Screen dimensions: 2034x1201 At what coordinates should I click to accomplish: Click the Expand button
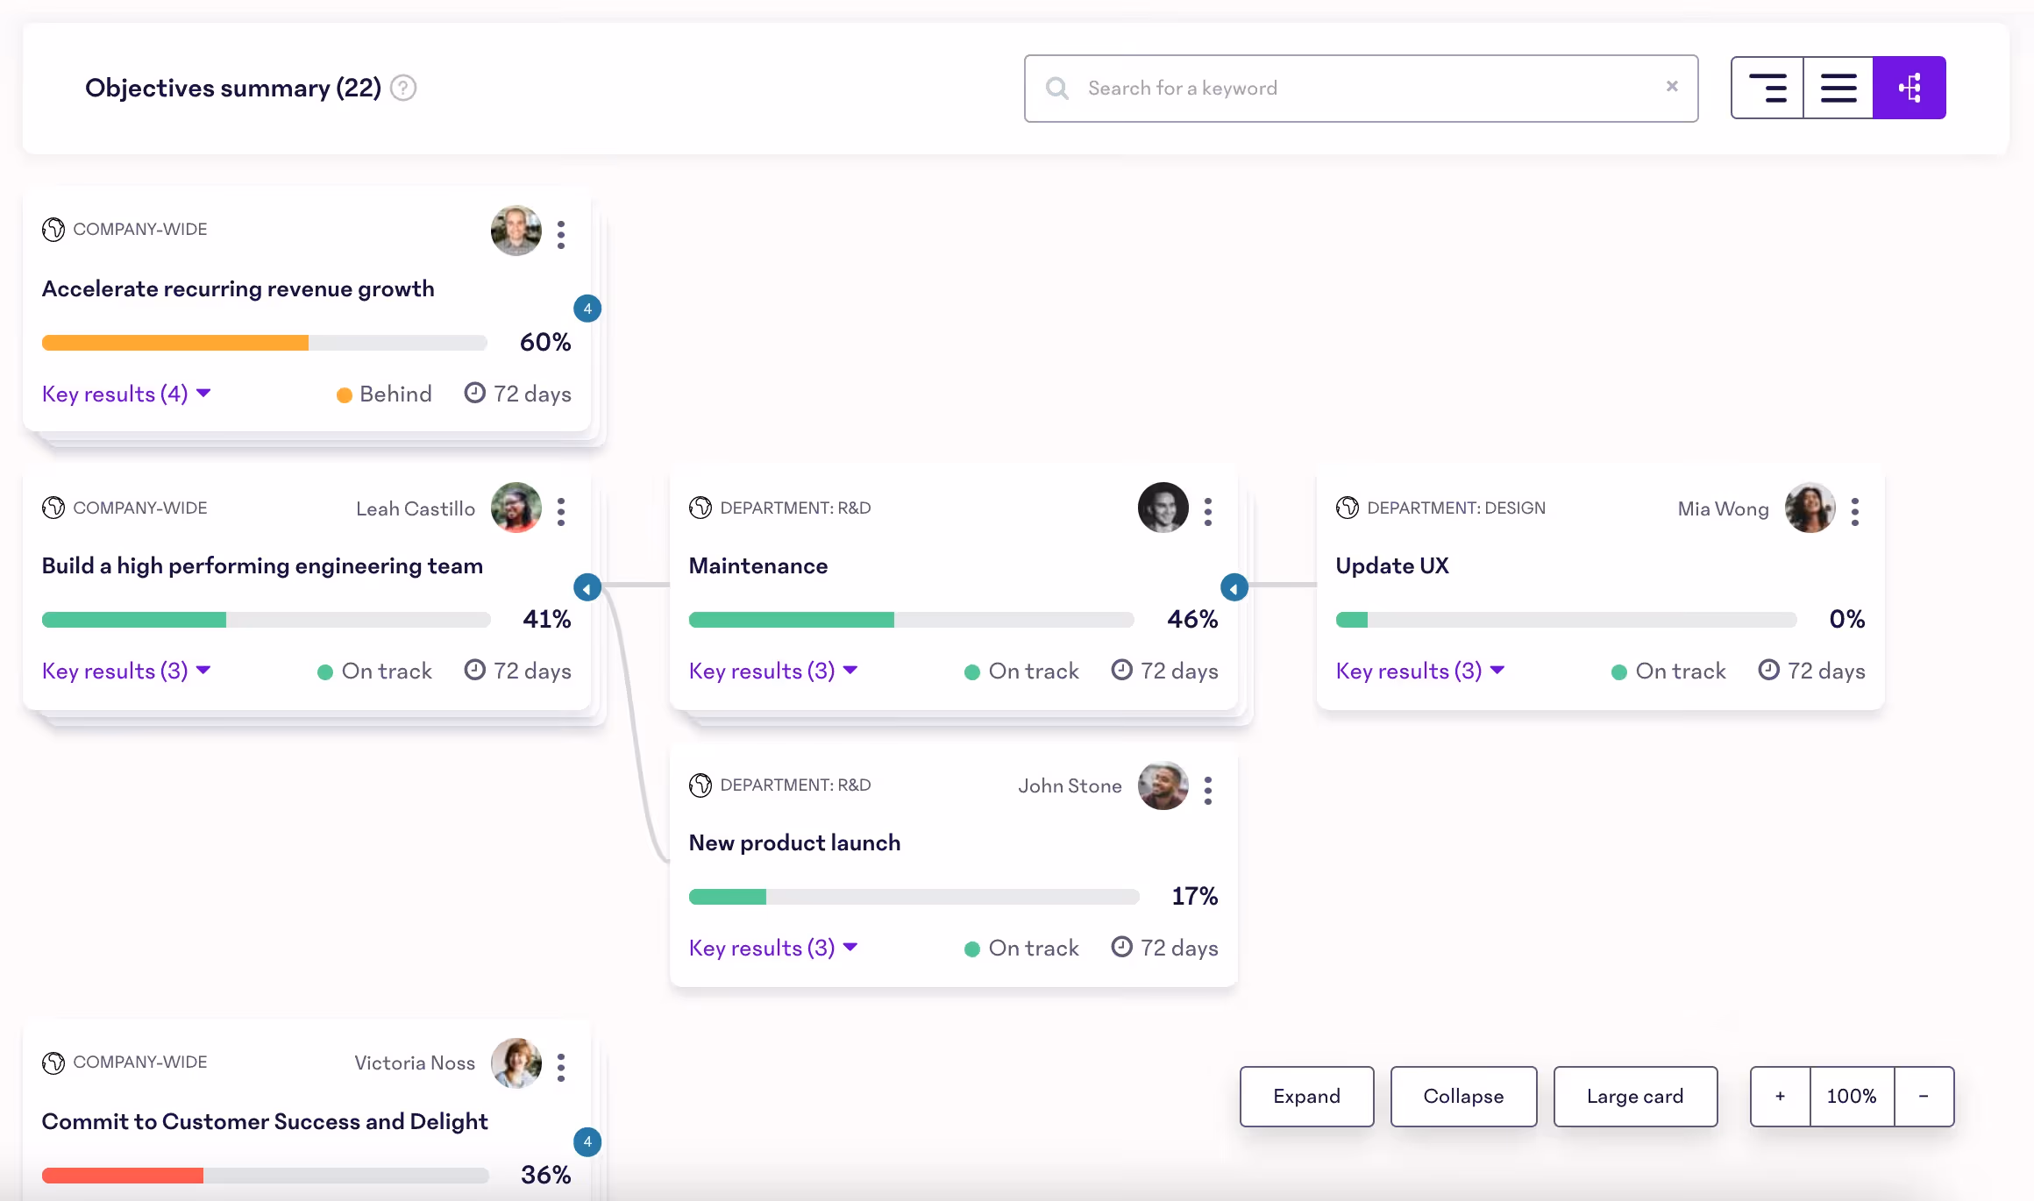click(1306, 1096)
